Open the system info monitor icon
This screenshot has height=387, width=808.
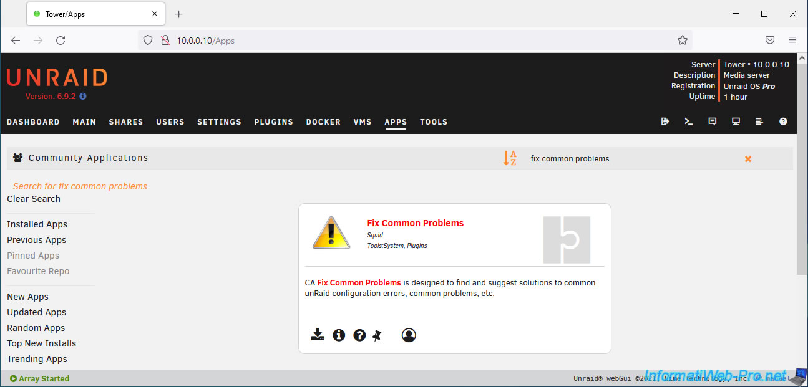tap(736, 122)
